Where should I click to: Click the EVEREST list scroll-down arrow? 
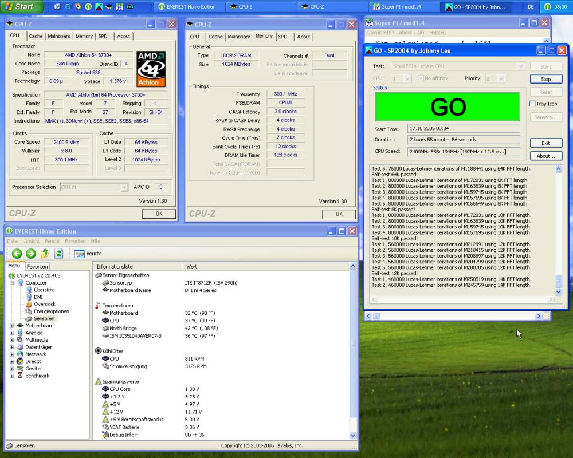tap(352, 435)
